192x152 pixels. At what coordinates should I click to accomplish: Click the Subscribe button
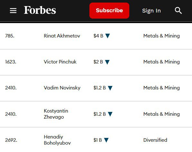109,11
